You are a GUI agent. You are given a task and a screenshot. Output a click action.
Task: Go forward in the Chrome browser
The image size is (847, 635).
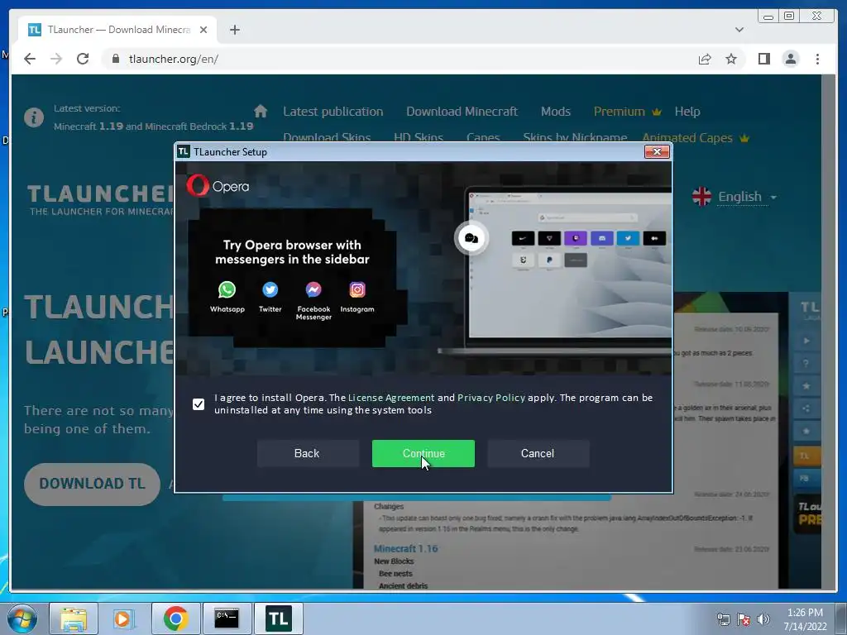coord(56,59)
